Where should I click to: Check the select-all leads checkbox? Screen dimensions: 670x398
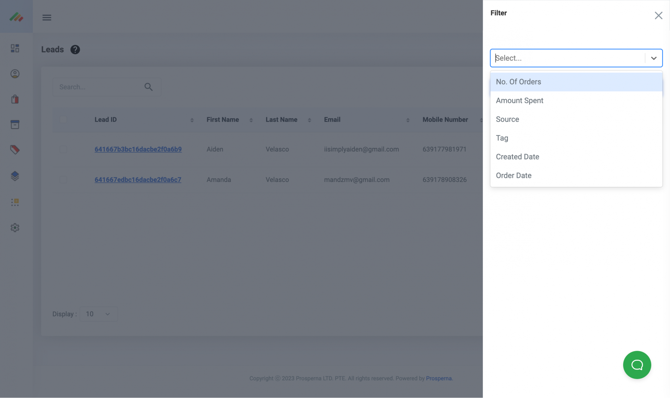click(x=63, y=120)
